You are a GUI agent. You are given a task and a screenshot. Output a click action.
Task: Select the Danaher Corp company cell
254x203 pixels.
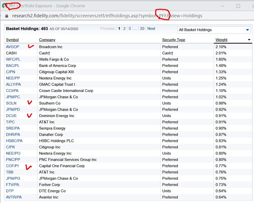51,135
